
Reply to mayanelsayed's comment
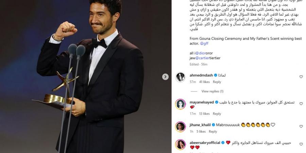click(217, 114)
